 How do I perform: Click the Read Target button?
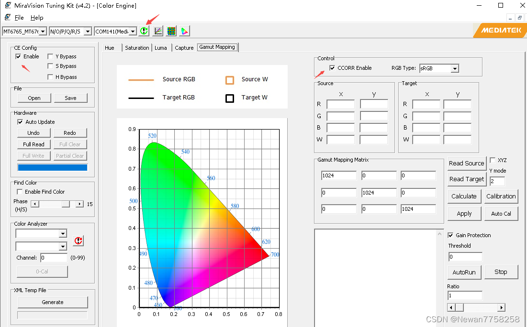pos(467,179)
